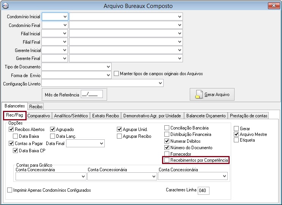Image resolution: width=282 pixels, height=205 pixels.
Task: Click the Caracteres Linha input field
Action: 203,190
